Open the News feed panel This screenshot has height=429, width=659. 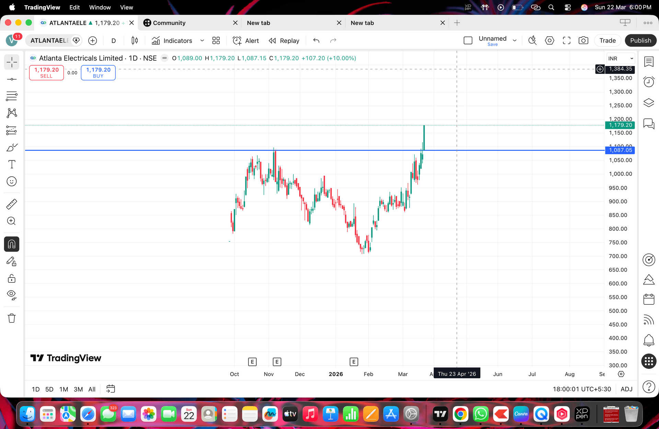coord(649,320)
